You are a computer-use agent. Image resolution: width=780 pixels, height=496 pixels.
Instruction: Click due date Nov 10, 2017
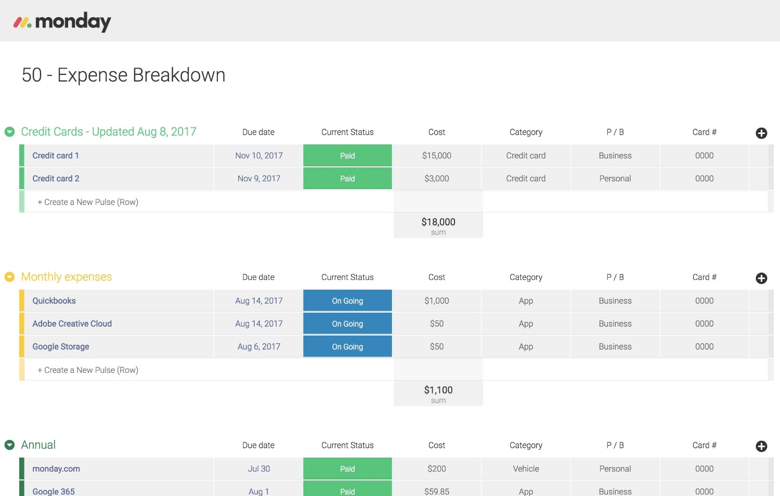click(x=259, y=156)
